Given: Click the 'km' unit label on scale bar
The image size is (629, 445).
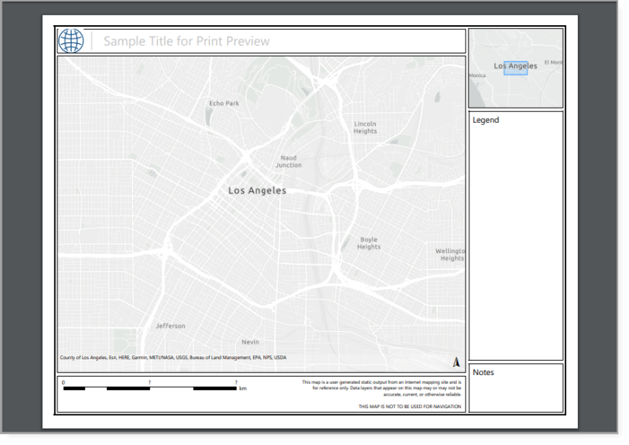Looking at the screenshot, I should (243, 388).
